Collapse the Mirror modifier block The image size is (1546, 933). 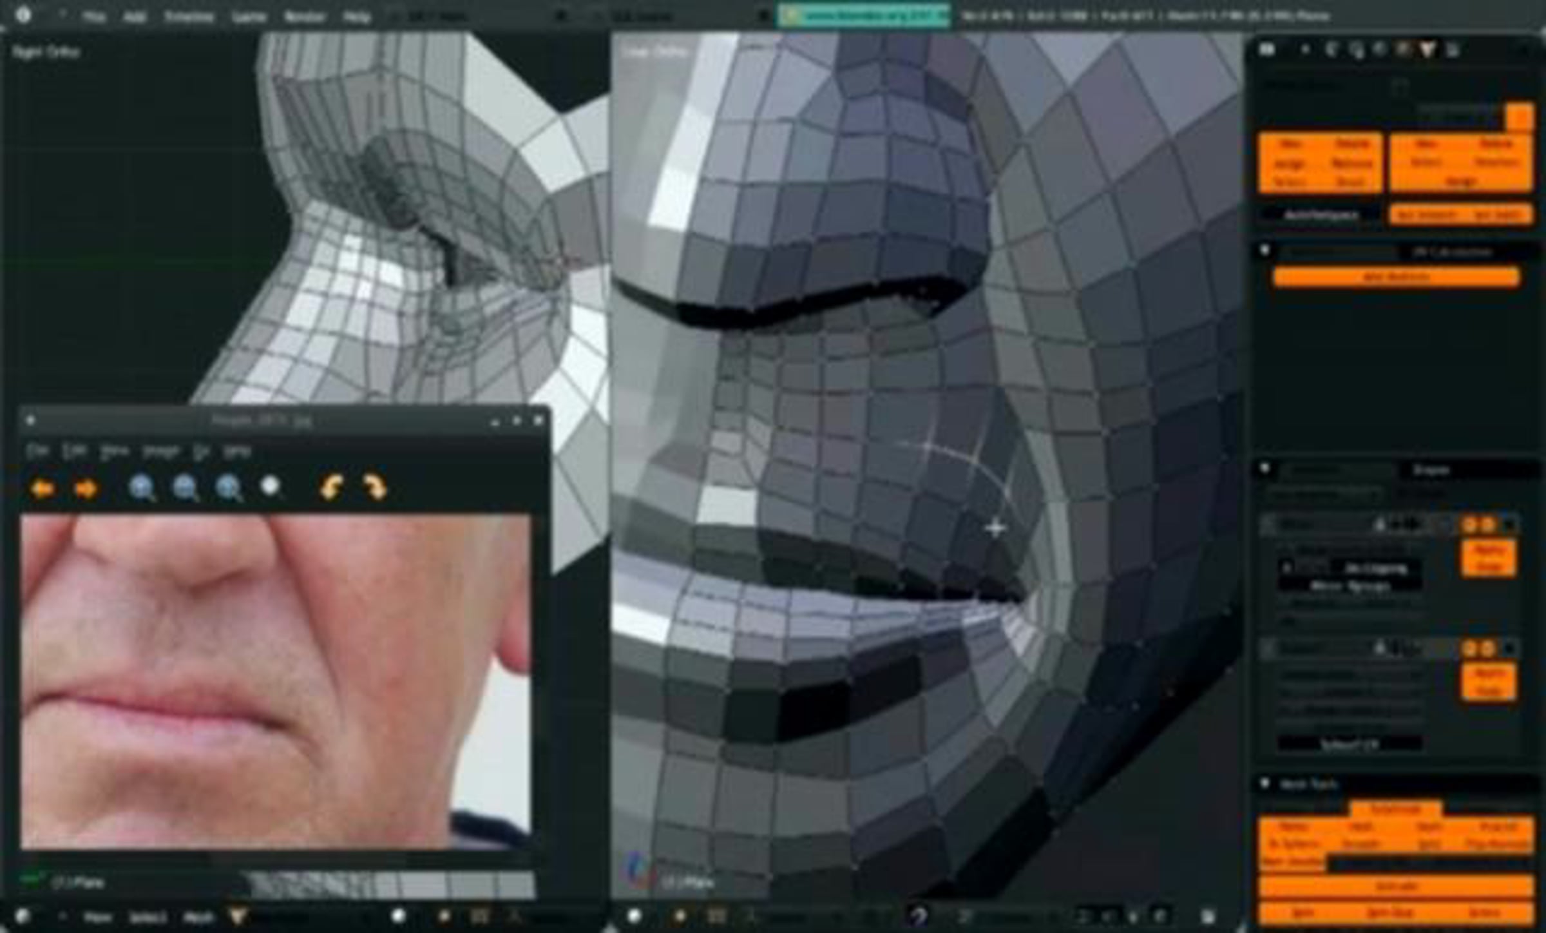tap(1269, 525)
